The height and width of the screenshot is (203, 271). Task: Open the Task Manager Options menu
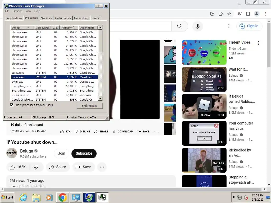pyautogui.click(x=17, y=11)
